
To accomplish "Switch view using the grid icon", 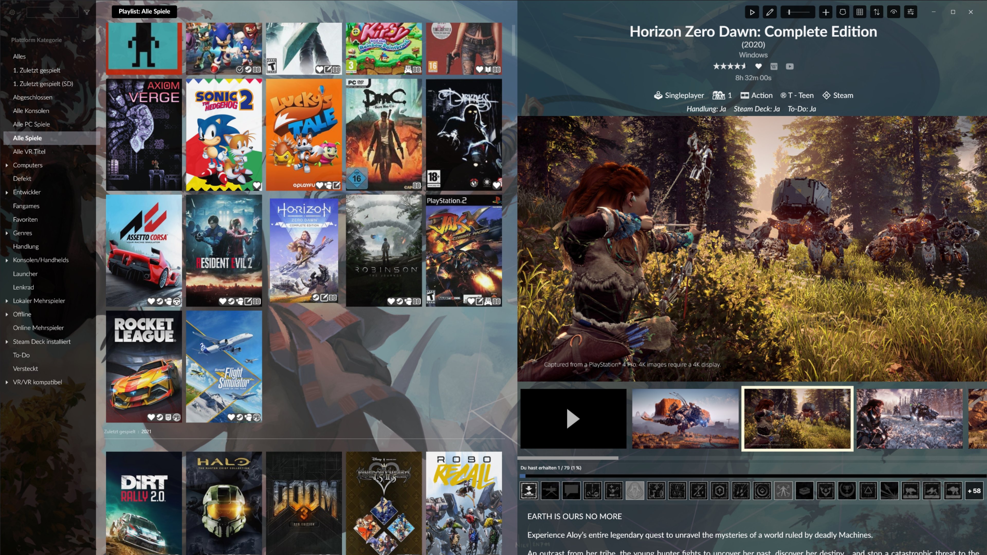I will point(860,12).
